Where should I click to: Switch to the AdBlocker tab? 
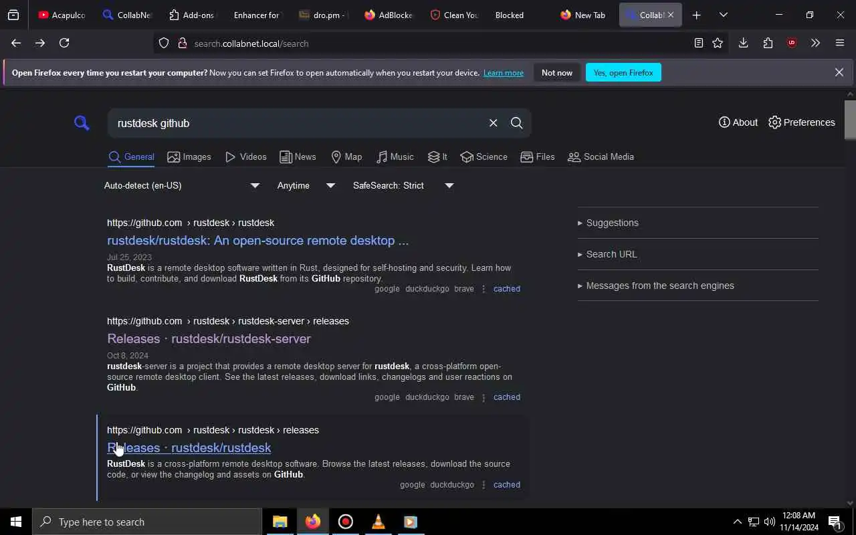[389, 15]
